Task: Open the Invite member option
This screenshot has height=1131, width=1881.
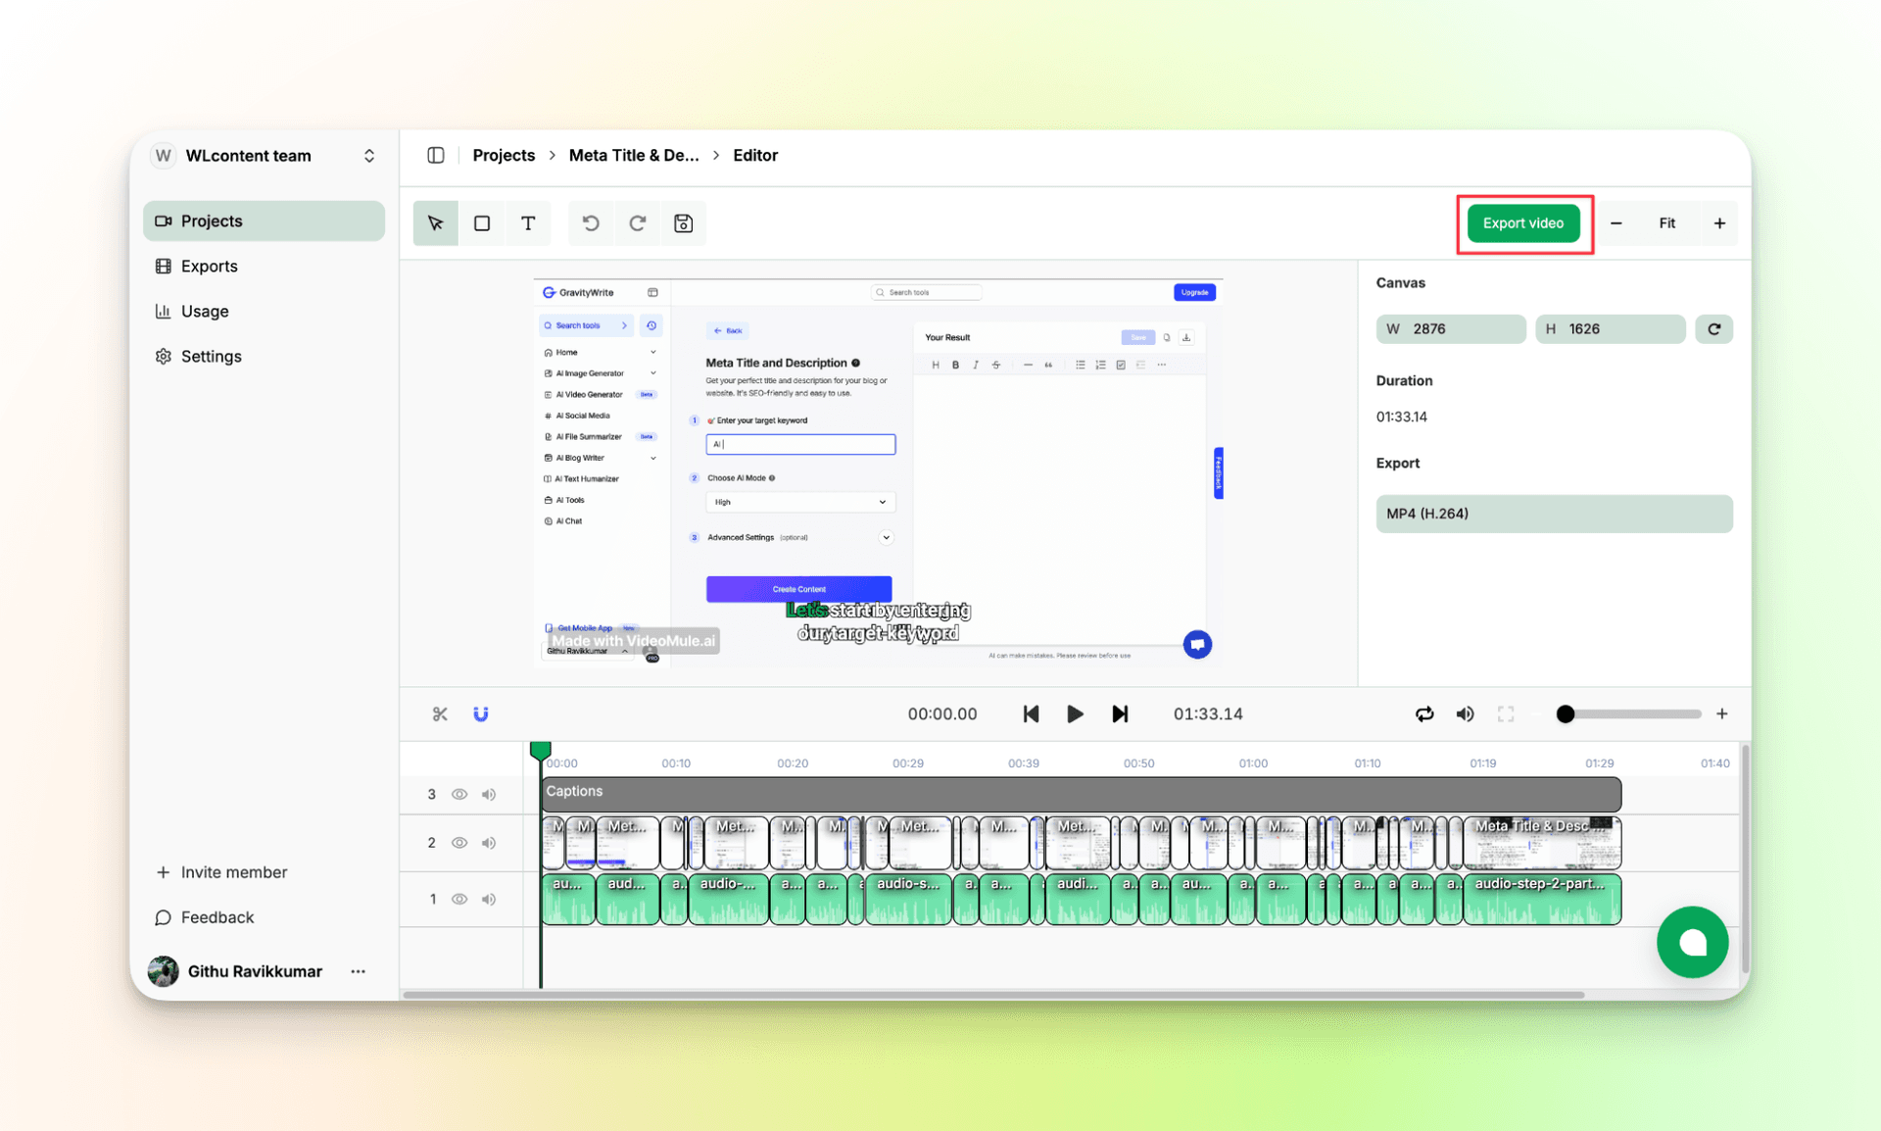Action: (233, 871)
